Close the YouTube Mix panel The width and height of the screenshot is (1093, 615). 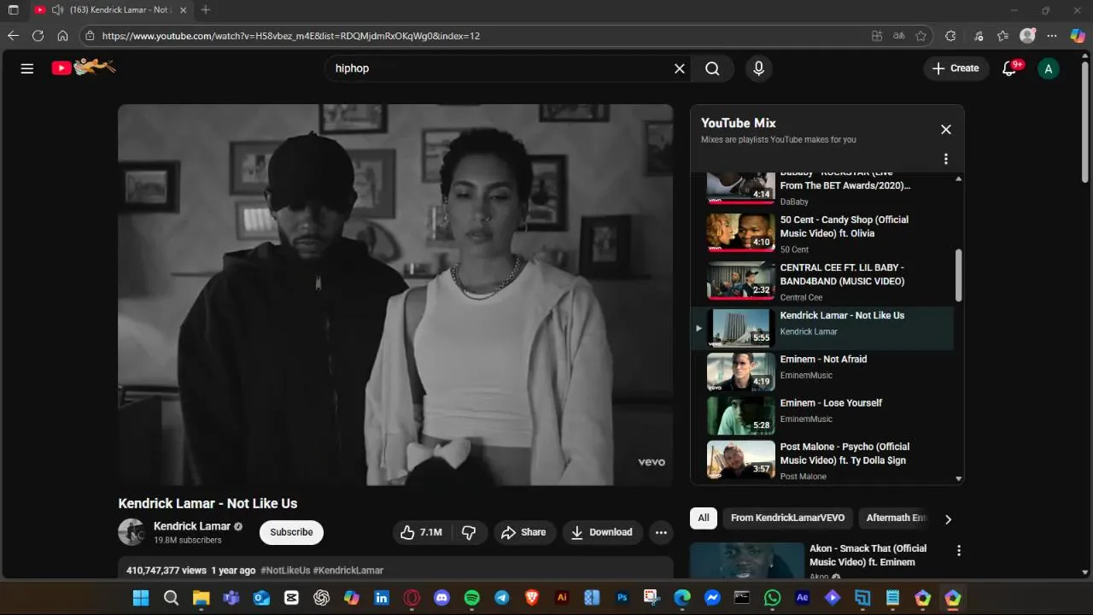tap(945, 130)
